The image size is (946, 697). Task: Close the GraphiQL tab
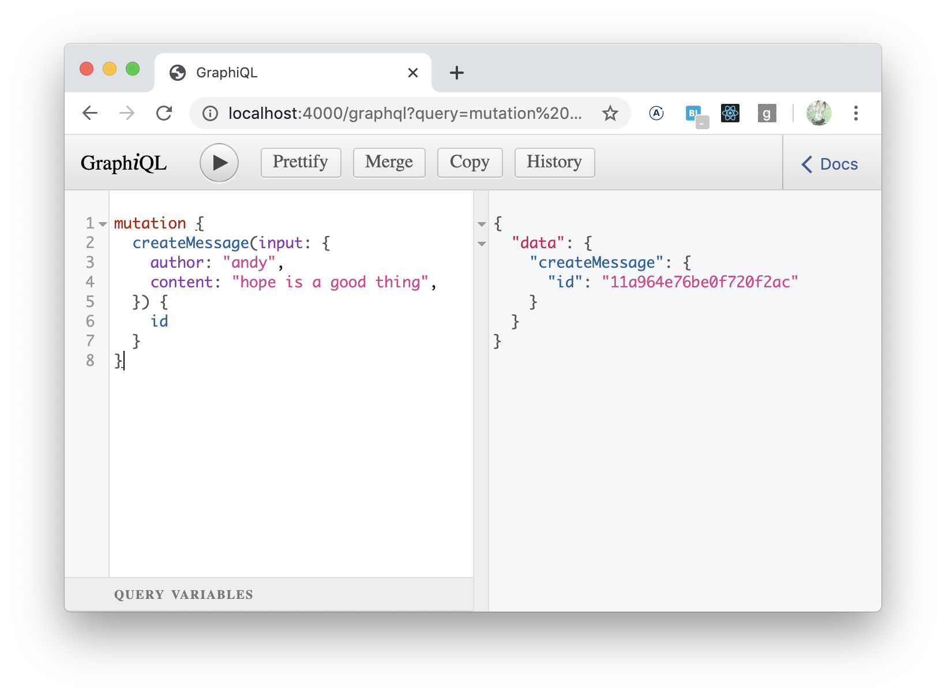pyautogui.click(x=413, y=73)
